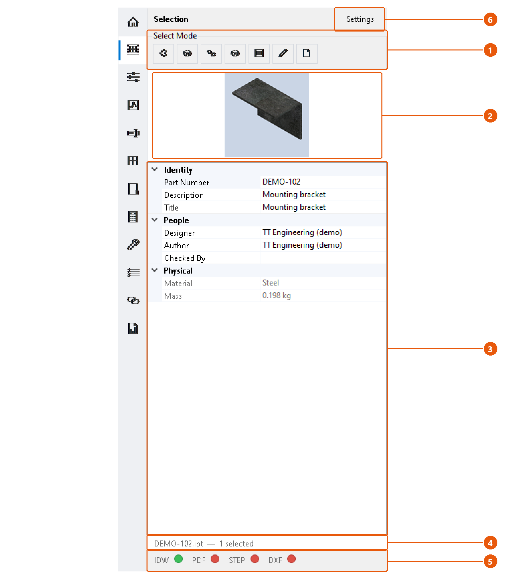Open the wrench tools sidebar icon
Viewport: 505px width, 579px height.
click(x=133, y=245)
